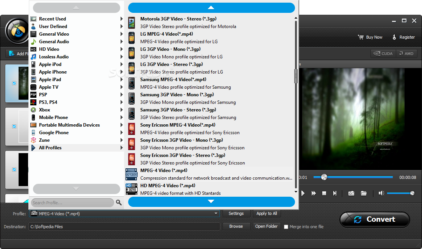This screenshot has height=249, width=422.
Task: Click Open Folder button
Action: pyautogui.click(x=267, y=226)
